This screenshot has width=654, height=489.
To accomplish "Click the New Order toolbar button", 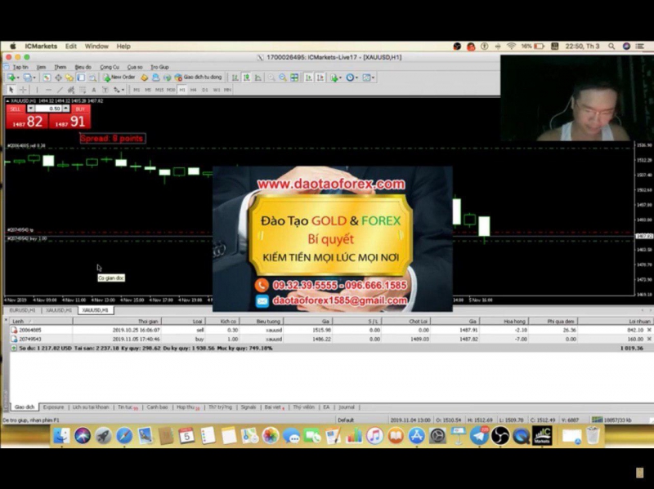I will pos(120,78).
